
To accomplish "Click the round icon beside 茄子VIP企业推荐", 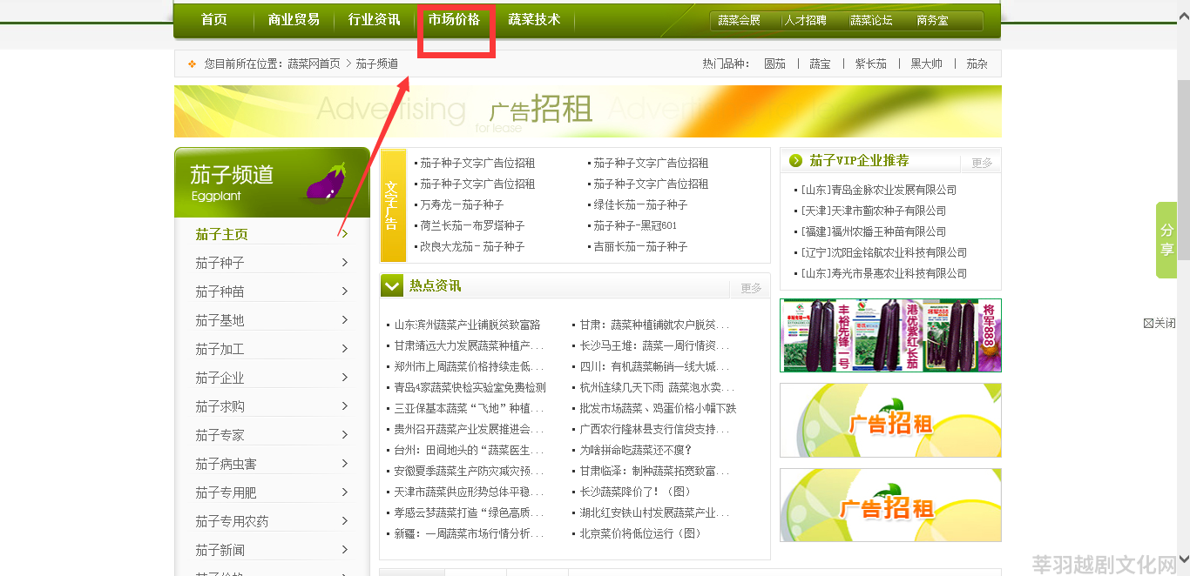I will pos(795,161).
